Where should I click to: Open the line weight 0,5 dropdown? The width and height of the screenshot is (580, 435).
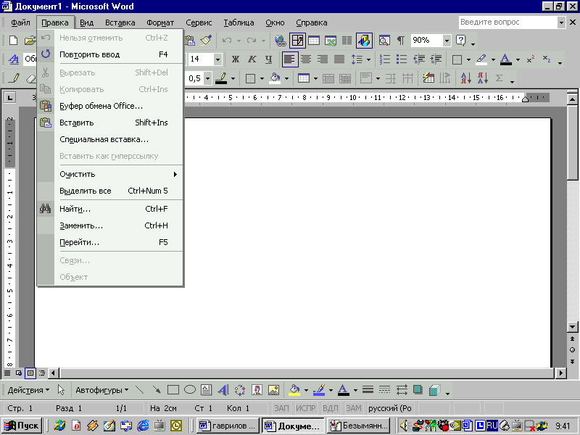[208, 78]
